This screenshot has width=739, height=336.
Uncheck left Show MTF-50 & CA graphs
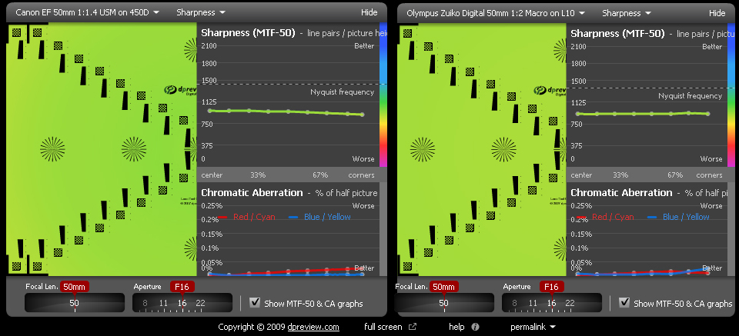[255, 303]
